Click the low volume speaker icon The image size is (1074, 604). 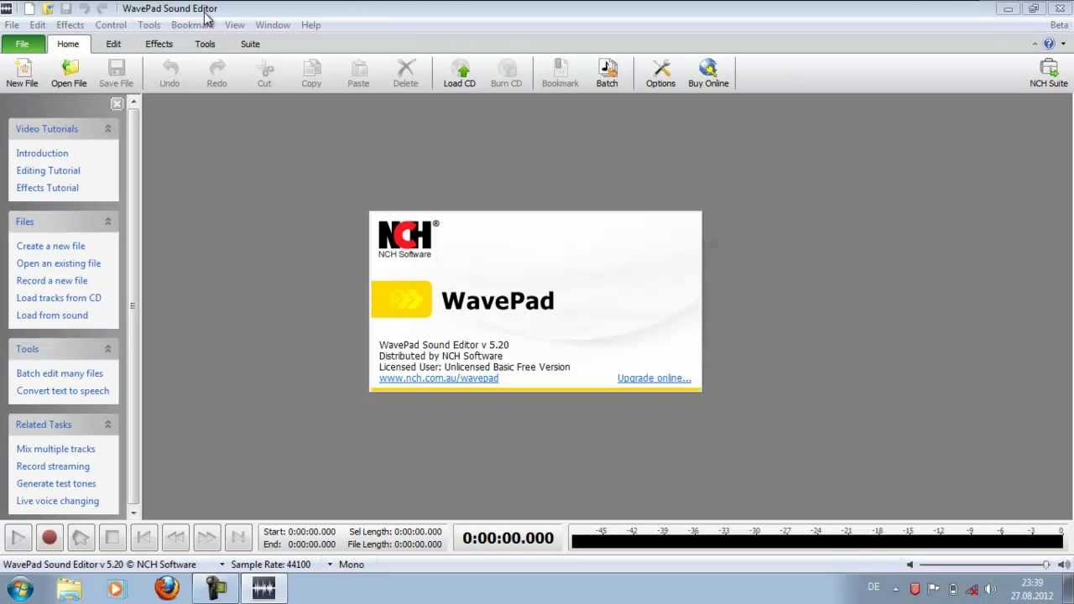[x=910, y=565]
